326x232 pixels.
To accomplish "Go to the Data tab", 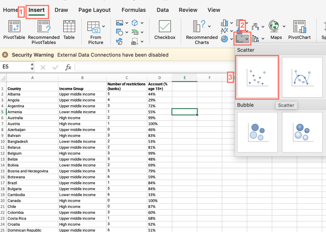I will pos(163,10).
